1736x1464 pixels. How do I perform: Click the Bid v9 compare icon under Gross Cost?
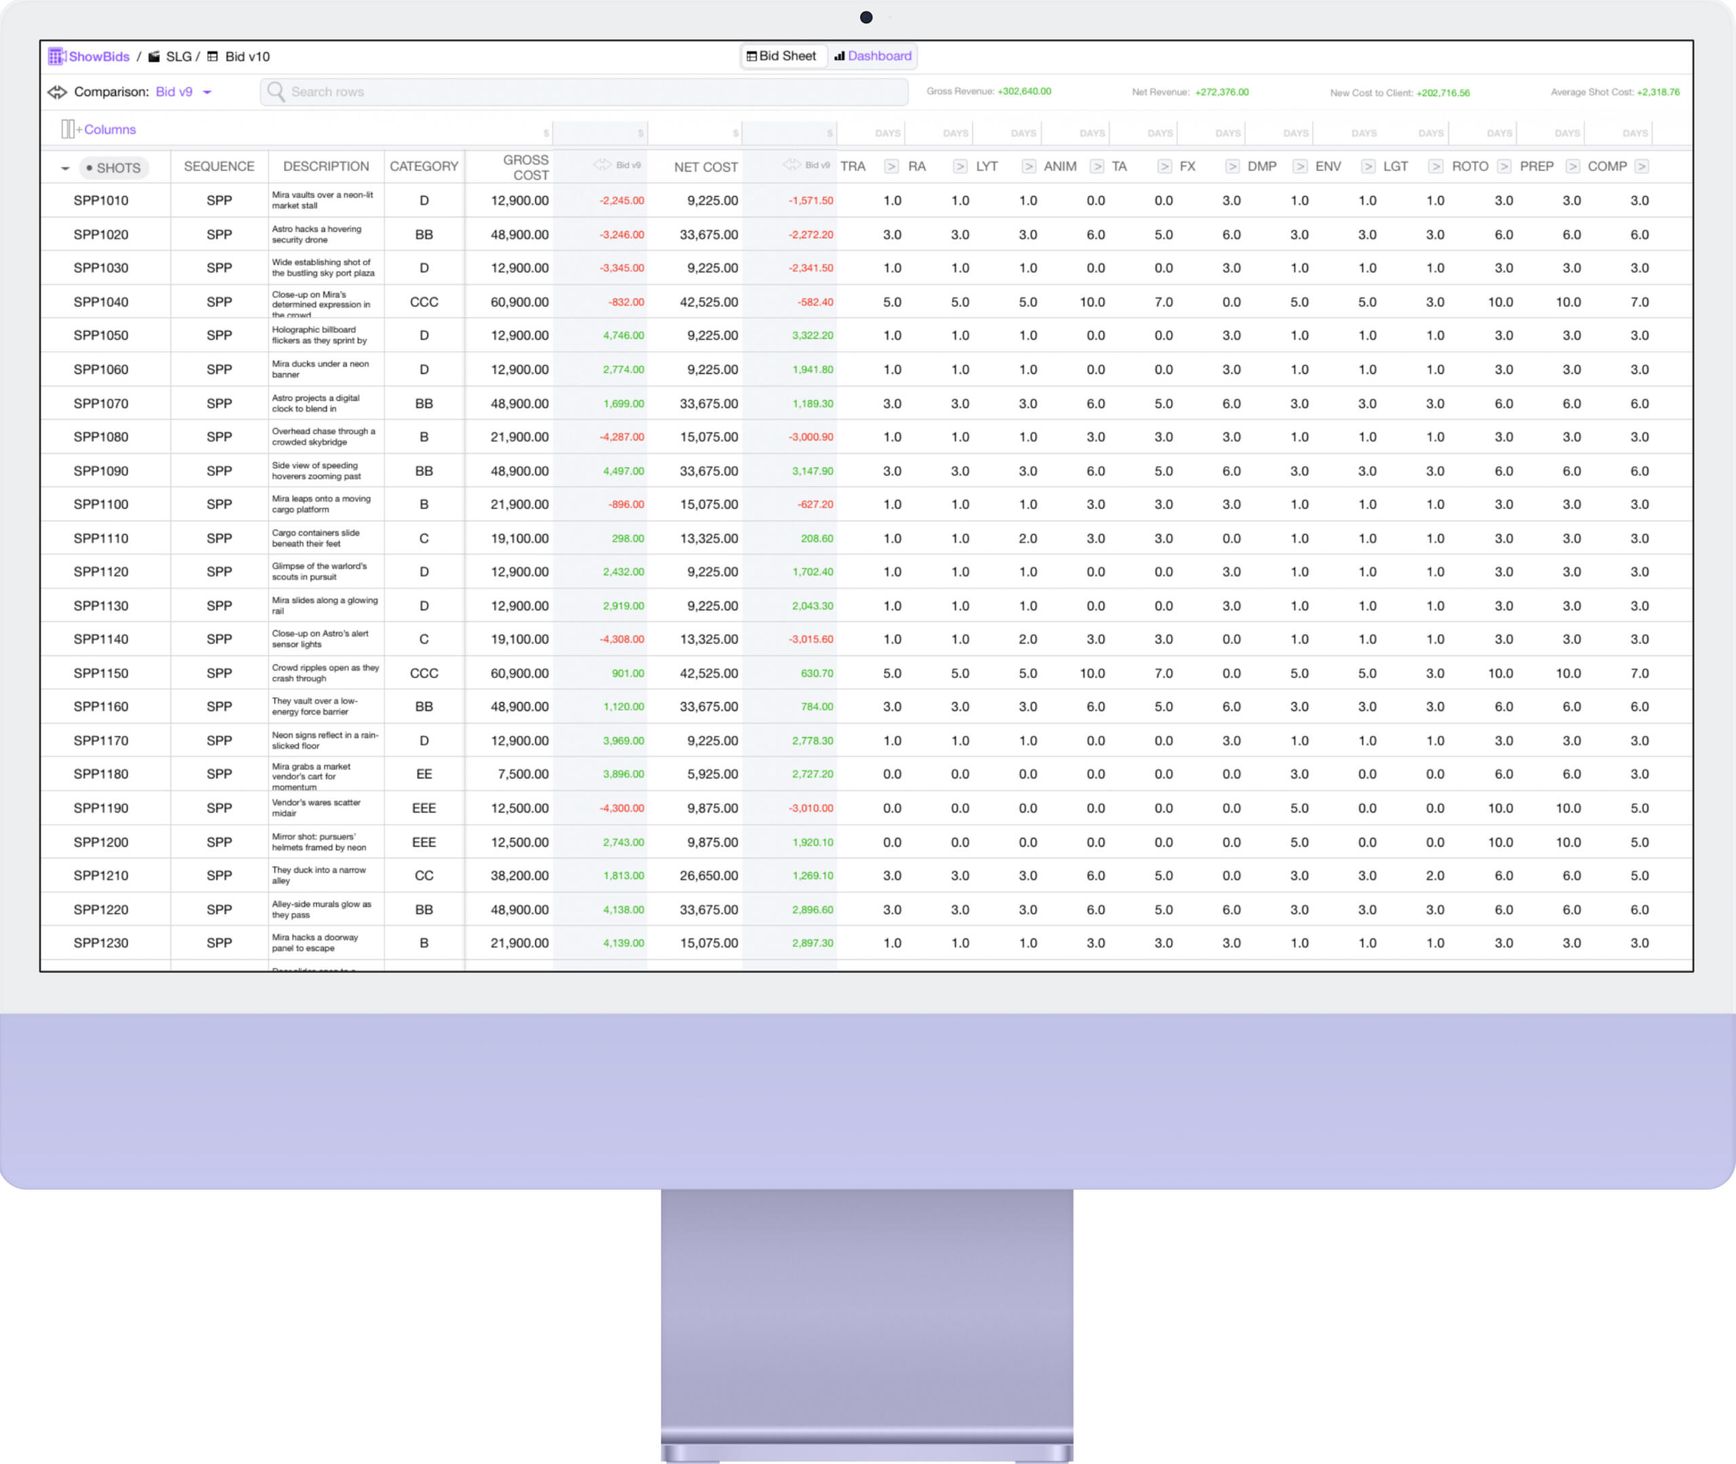602,165
